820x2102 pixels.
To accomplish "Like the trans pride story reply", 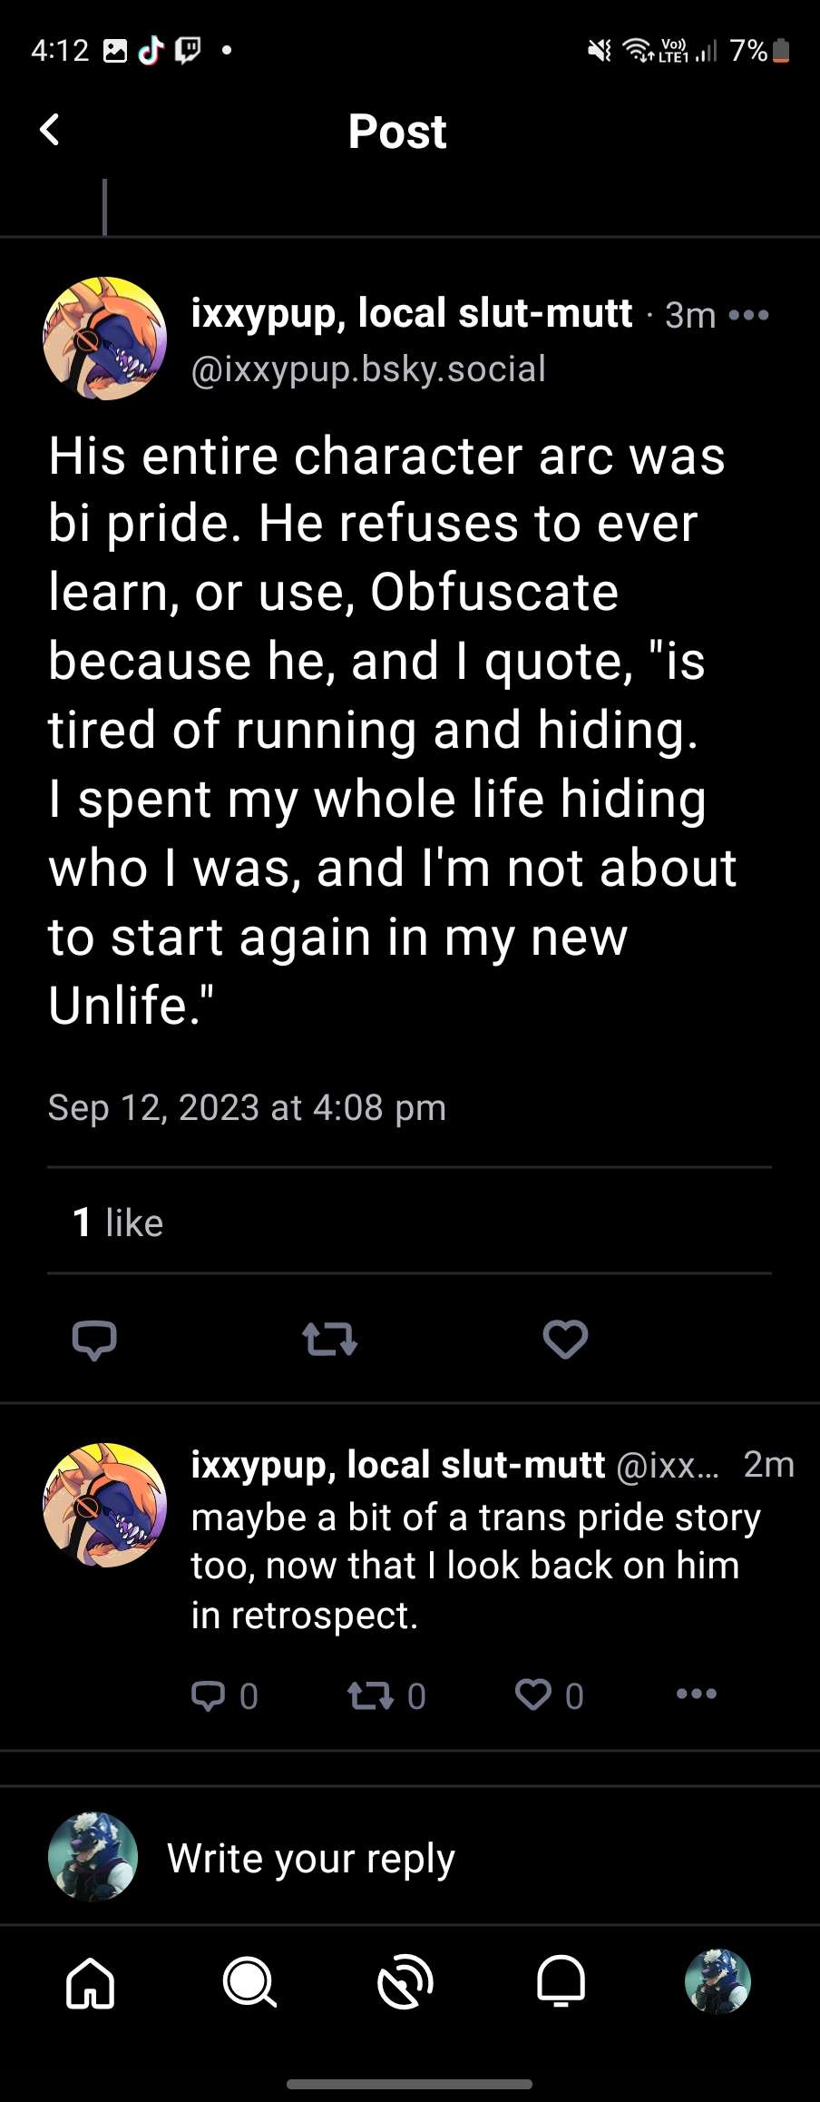I will click(x=533, y=1695).
